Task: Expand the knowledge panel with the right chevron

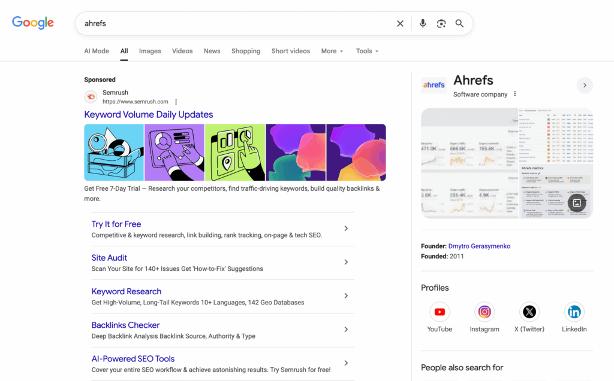Action: (585, 85)
